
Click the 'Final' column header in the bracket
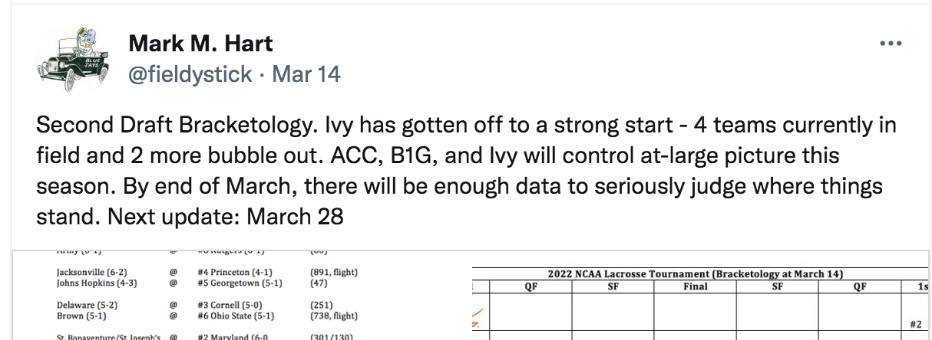(695, 286)
